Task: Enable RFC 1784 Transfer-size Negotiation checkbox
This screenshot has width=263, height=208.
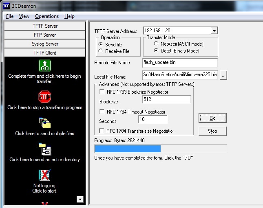Action: [x=102, y=131]
